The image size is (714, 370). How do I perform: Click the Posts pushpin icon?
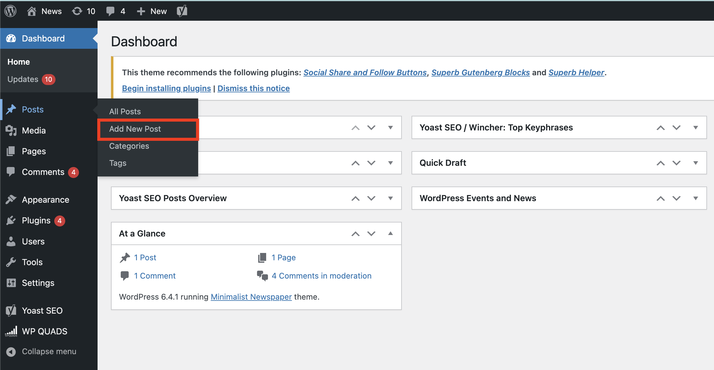(x=11, y=109)
